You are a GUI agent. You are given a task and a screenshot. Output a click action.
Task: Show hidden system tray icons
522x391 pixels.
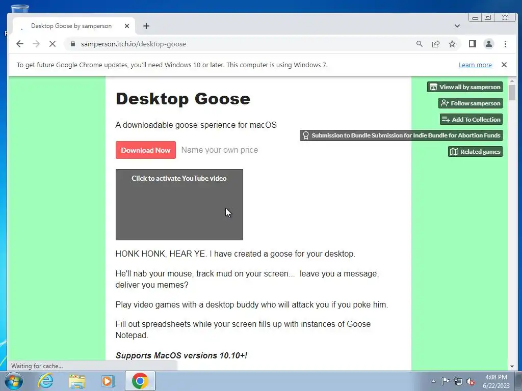pyautogui.click(x=433, y=381)
